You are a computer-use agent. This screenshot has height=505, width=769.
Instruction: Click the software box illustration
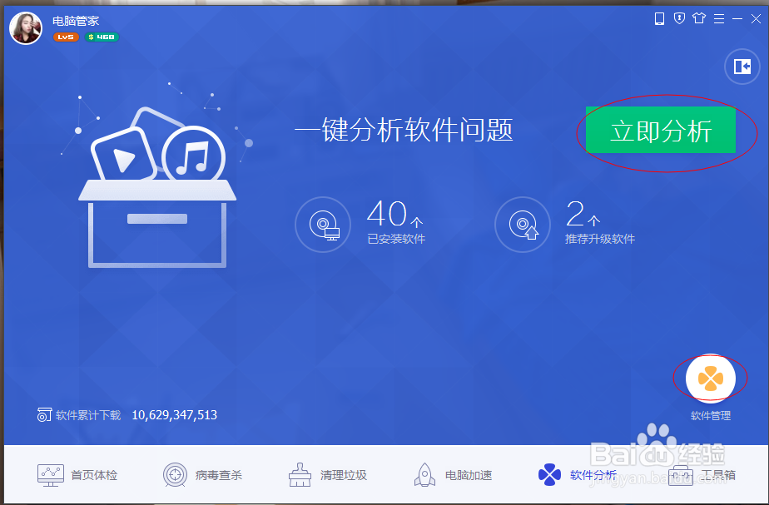pyautogui.click(x=157, y=187)
